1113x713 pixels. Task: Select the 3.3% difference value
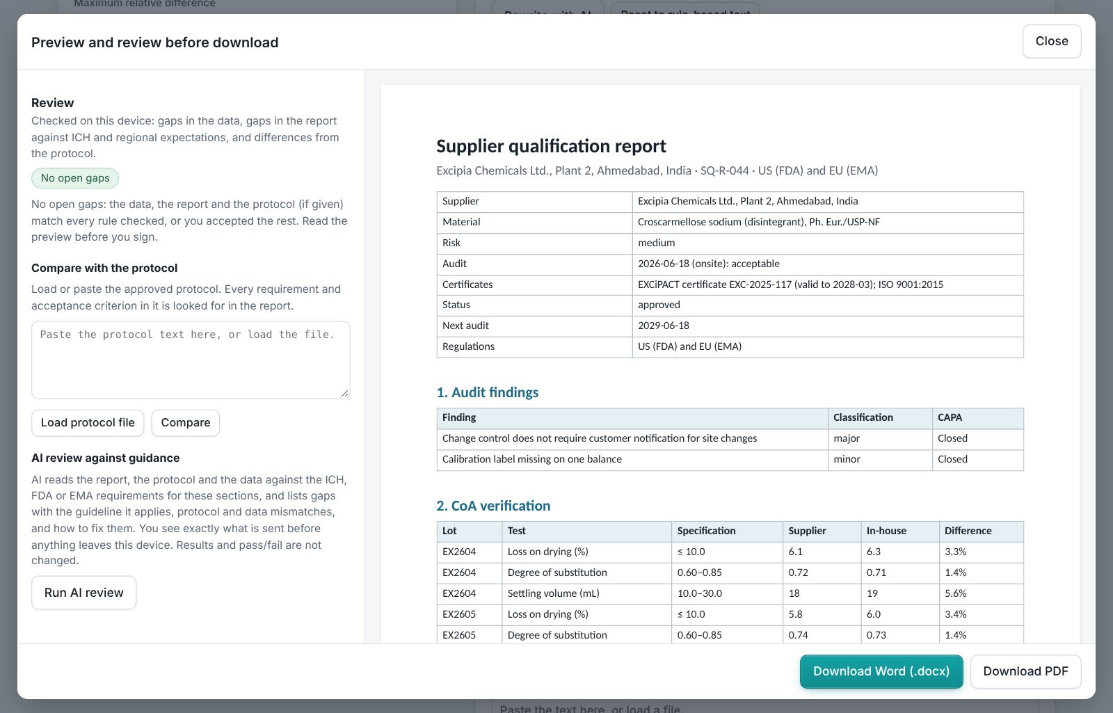click(x=981, y=552)
